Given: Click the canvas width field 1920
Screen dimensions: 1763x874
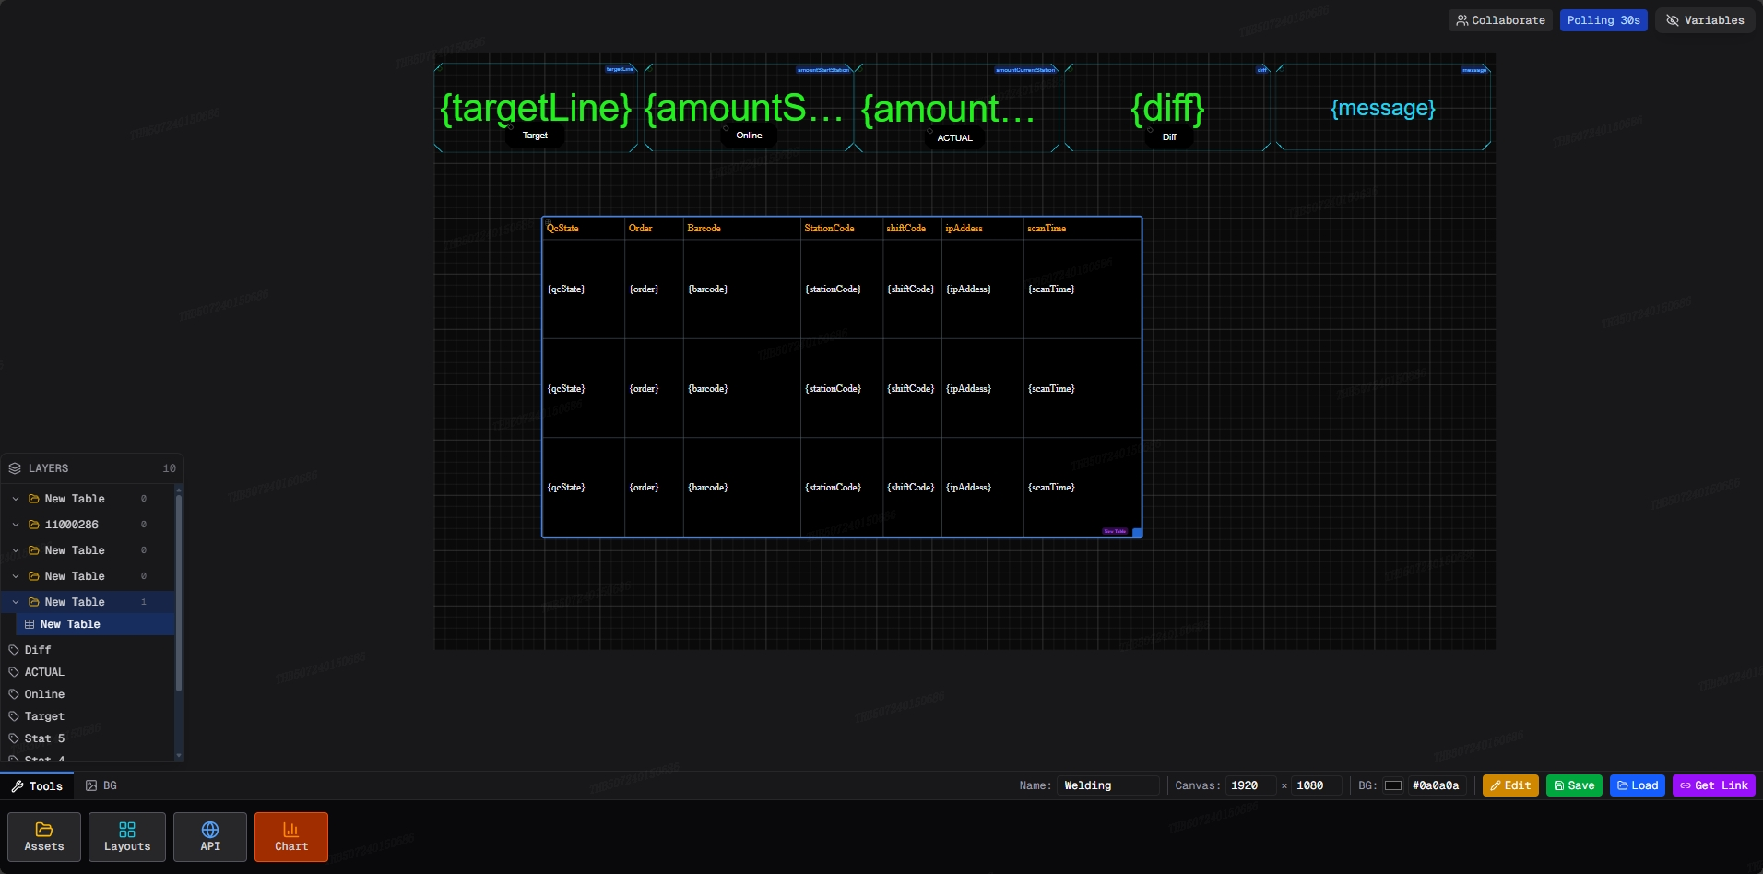Looking at the screenshot, I should [x=1249, y=785].
